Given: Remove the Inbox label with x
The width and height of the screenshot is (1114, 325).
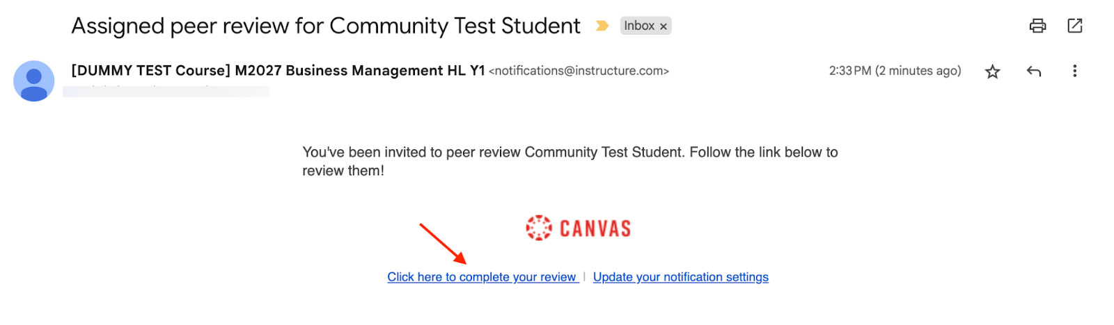Looking at the screenshot, I should [664, 26].
